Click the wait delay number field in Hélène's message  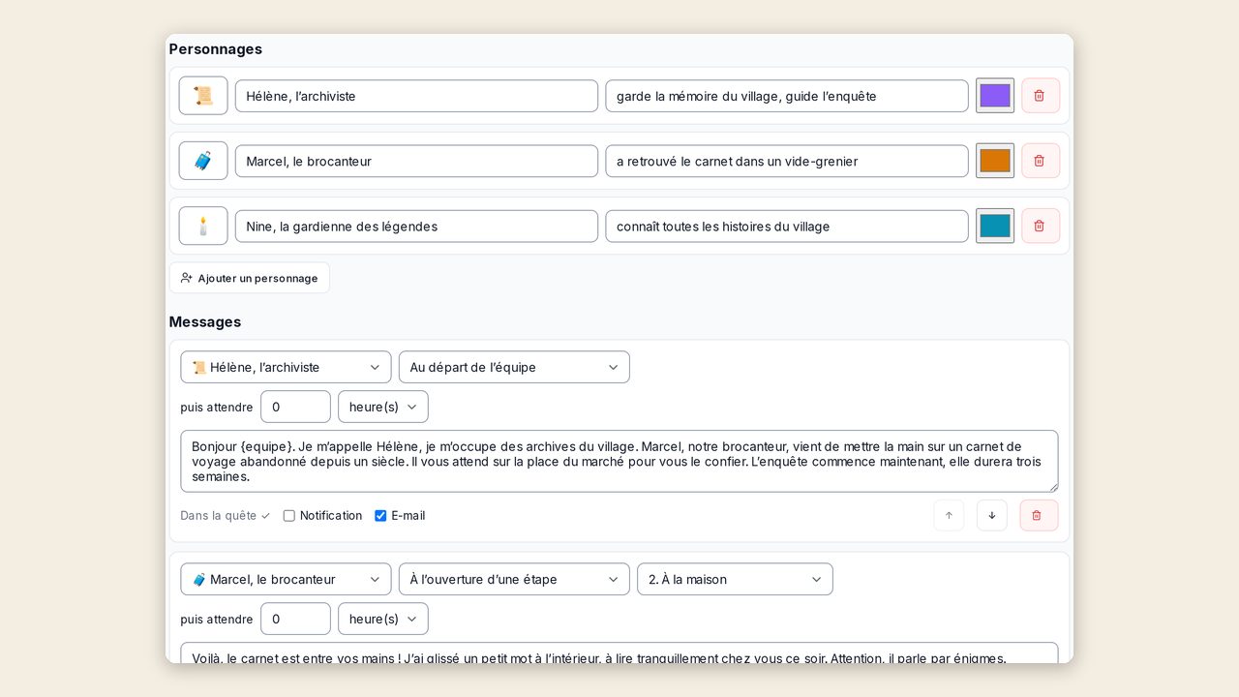point(295,407)
